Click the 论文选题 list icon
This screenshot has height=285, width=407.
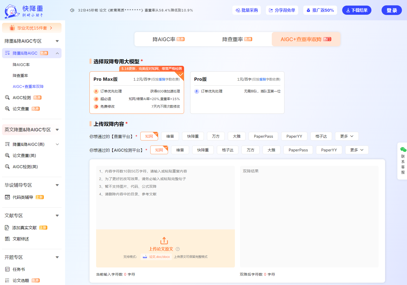7,280
